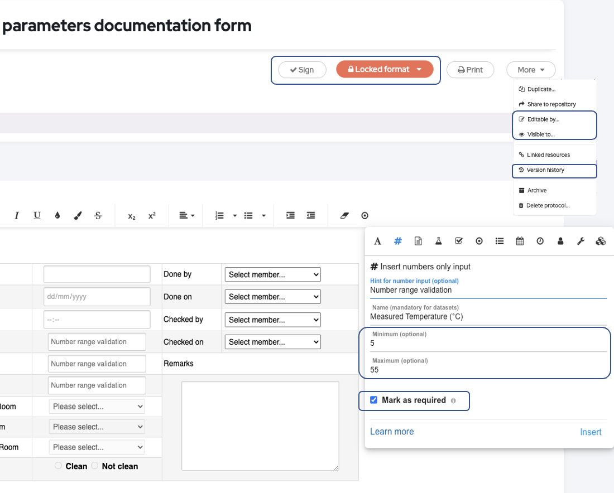
Task: Follow the Learn more link
Action: (x=392, y=432)
